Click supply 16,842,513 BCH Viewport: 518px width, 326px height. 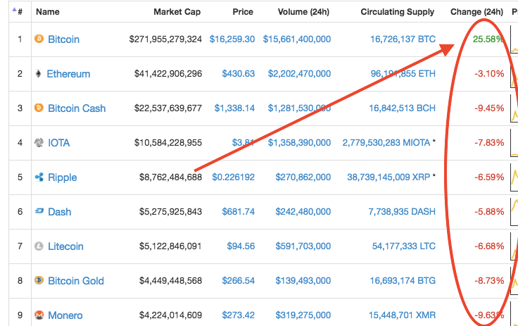tap(403, 108)
